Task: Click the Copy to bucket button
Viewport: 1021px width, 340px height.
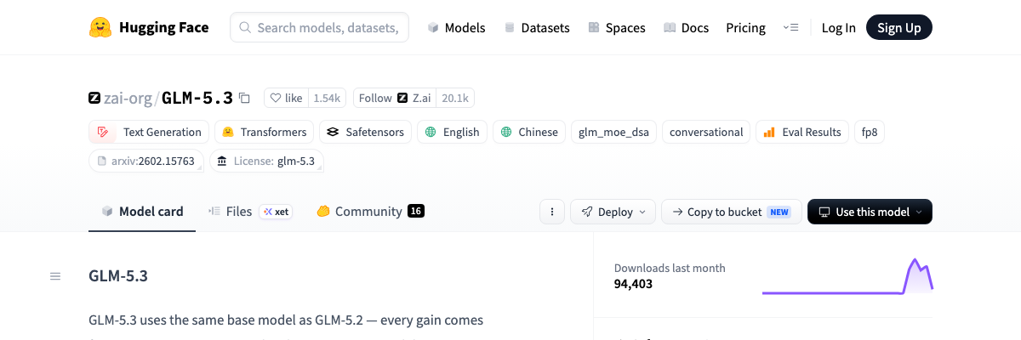Action: pyautogui.click(x=731, y=212)
